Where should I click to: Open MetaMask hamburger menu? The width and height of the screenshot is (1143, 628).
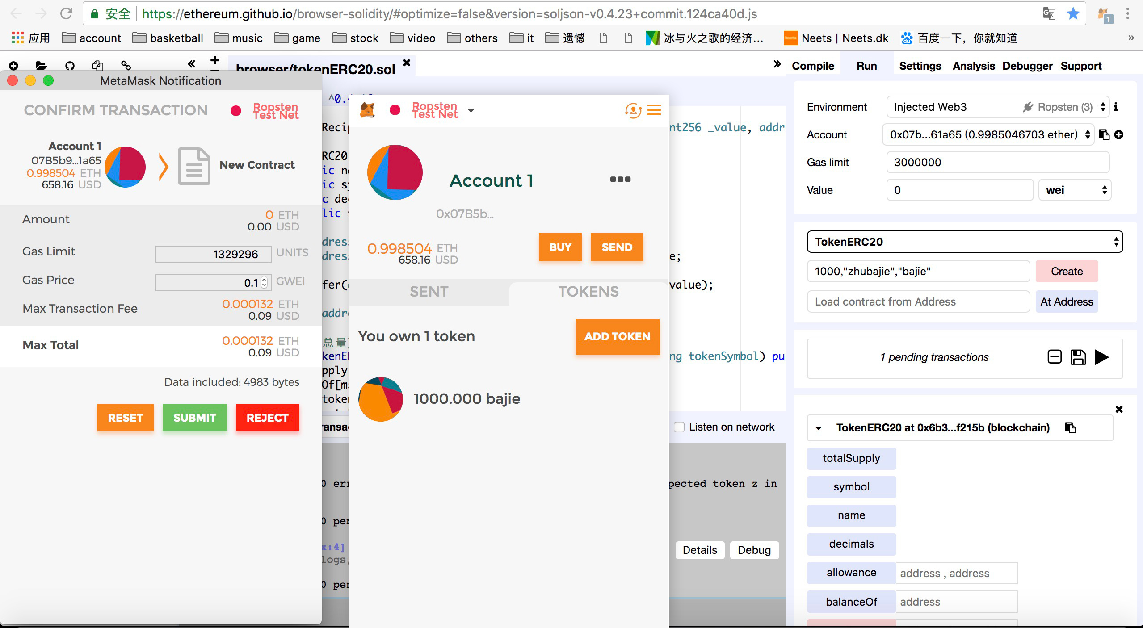point(654,110)
